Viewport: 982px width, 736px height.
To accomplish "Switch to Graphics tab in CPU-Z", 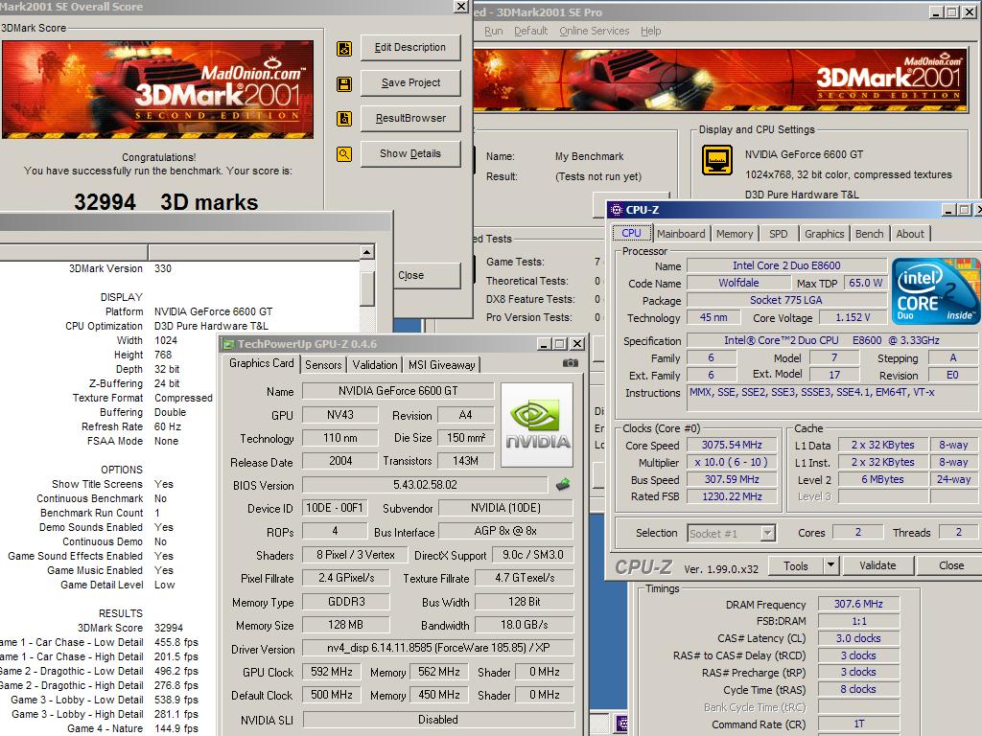I will click(824, 234).
